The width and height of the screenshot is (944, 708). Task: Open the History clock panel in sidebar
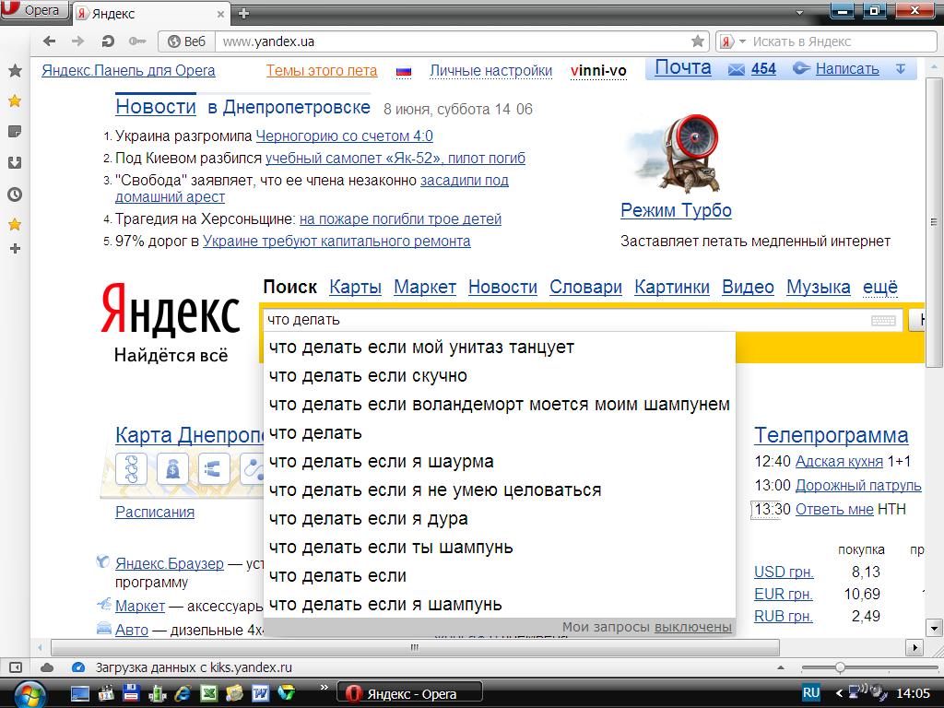(15, 195)
